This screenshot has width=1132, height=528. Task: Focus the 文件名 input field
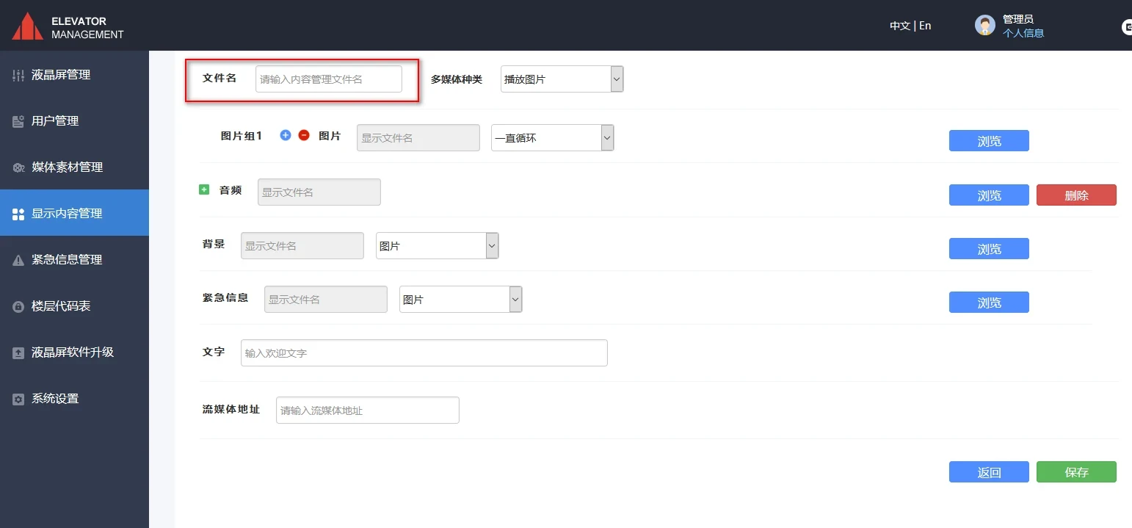tap(329, 79)
